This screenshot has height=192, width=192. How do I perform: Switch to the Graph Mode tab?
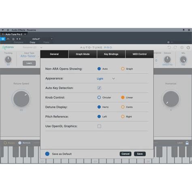pyautogui.click(x=83, y=54)
